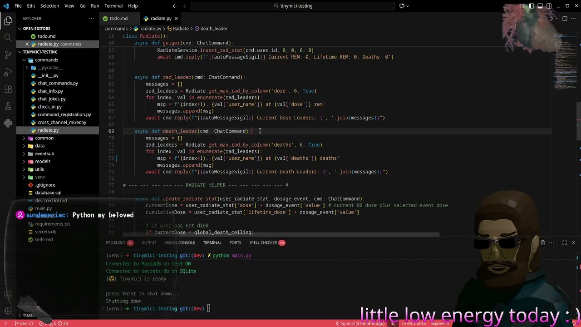This screenshot has width=581, height=327.
Task: Kill terminal with trash icon
Action: pos(542,243)
